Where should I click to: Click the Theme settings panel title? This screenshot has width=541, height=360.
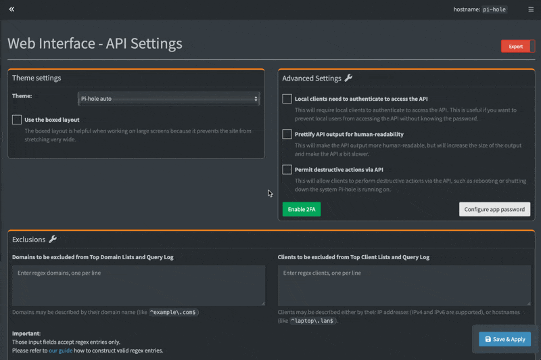coord(37,78)
